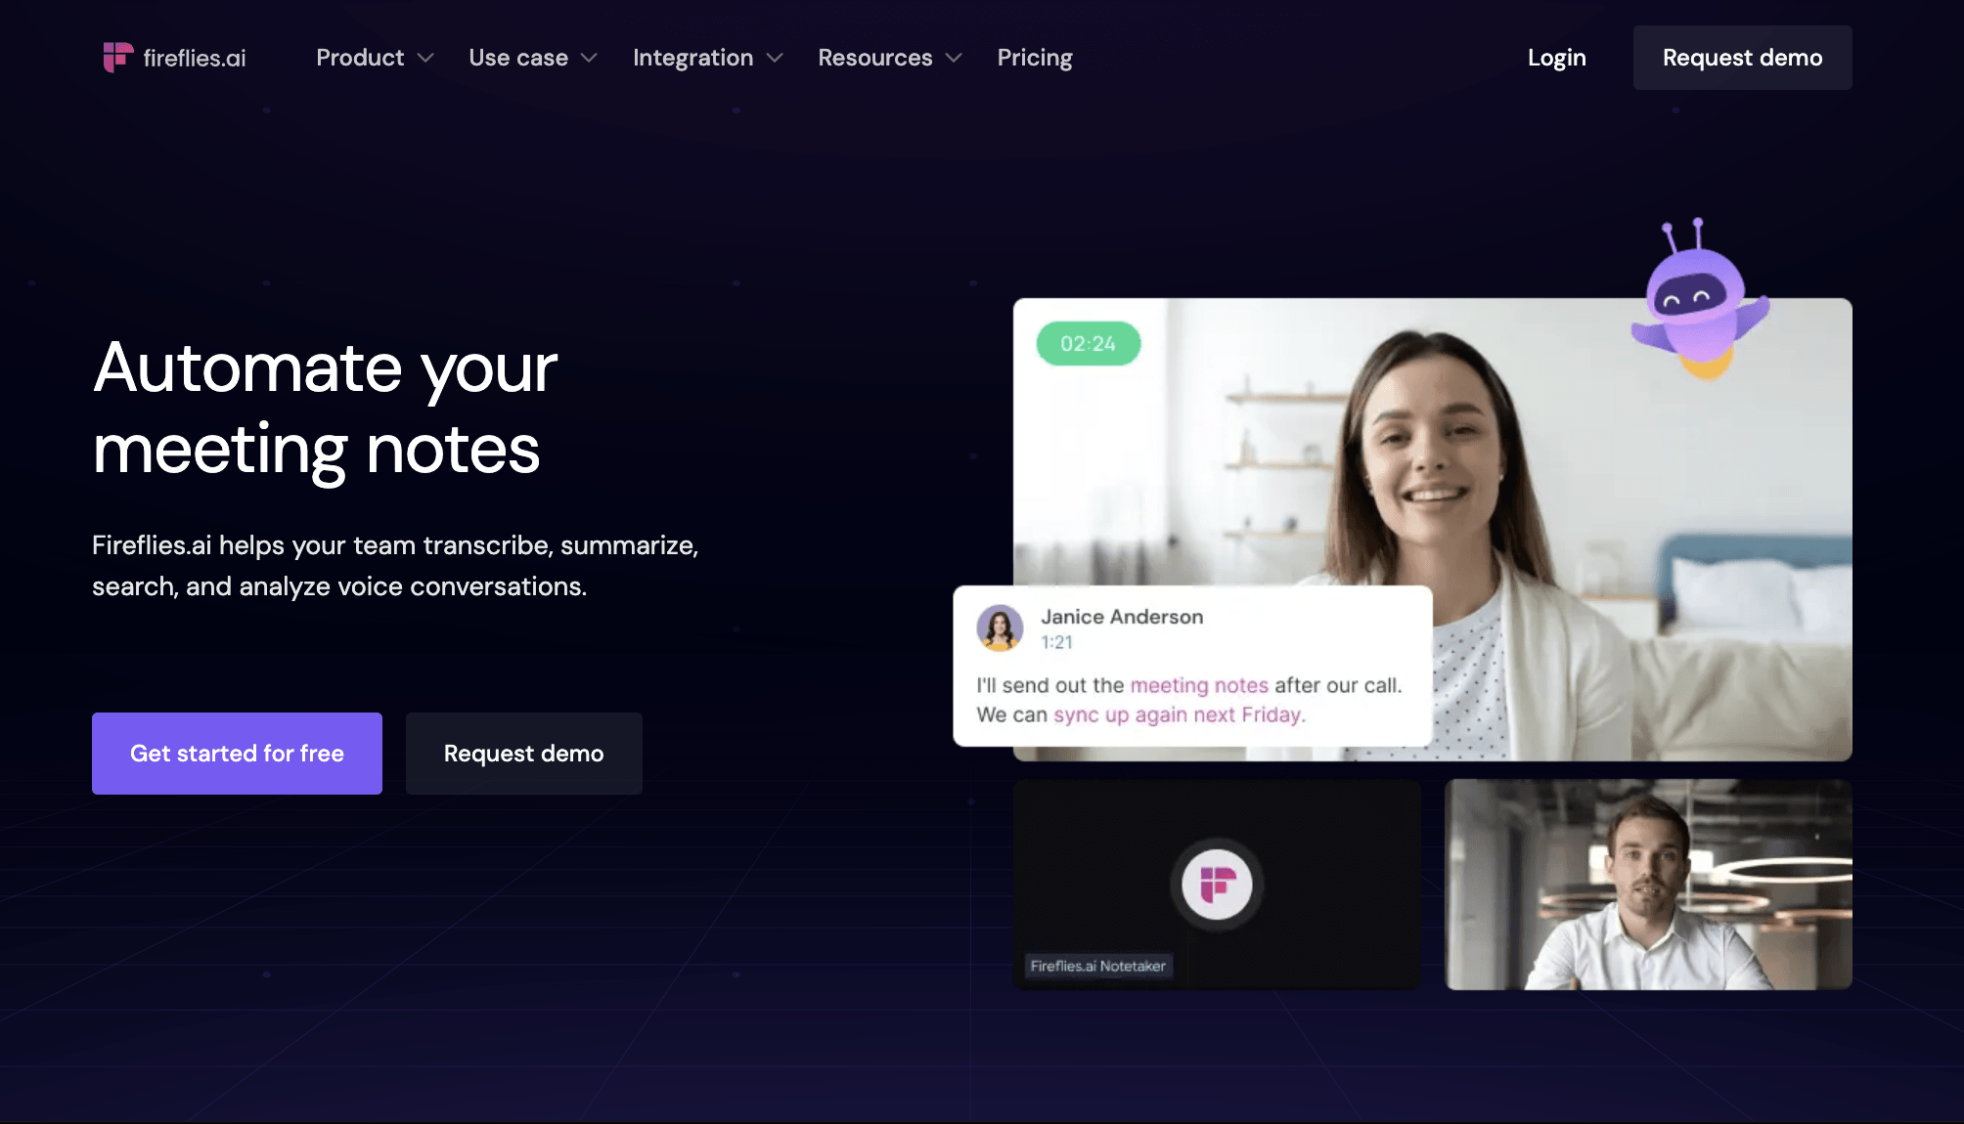Expand the Integration dropdown chevron

pyautogui.click(x=775, y=59)
